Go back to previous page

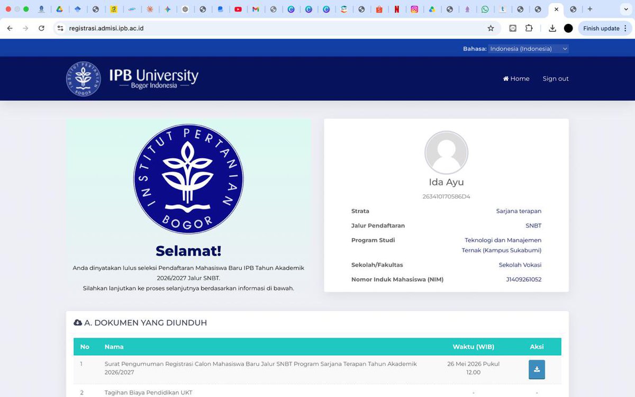pos(10,28)
